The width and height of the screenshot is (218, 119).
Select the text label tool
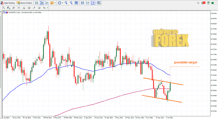[x=19, y=8]
